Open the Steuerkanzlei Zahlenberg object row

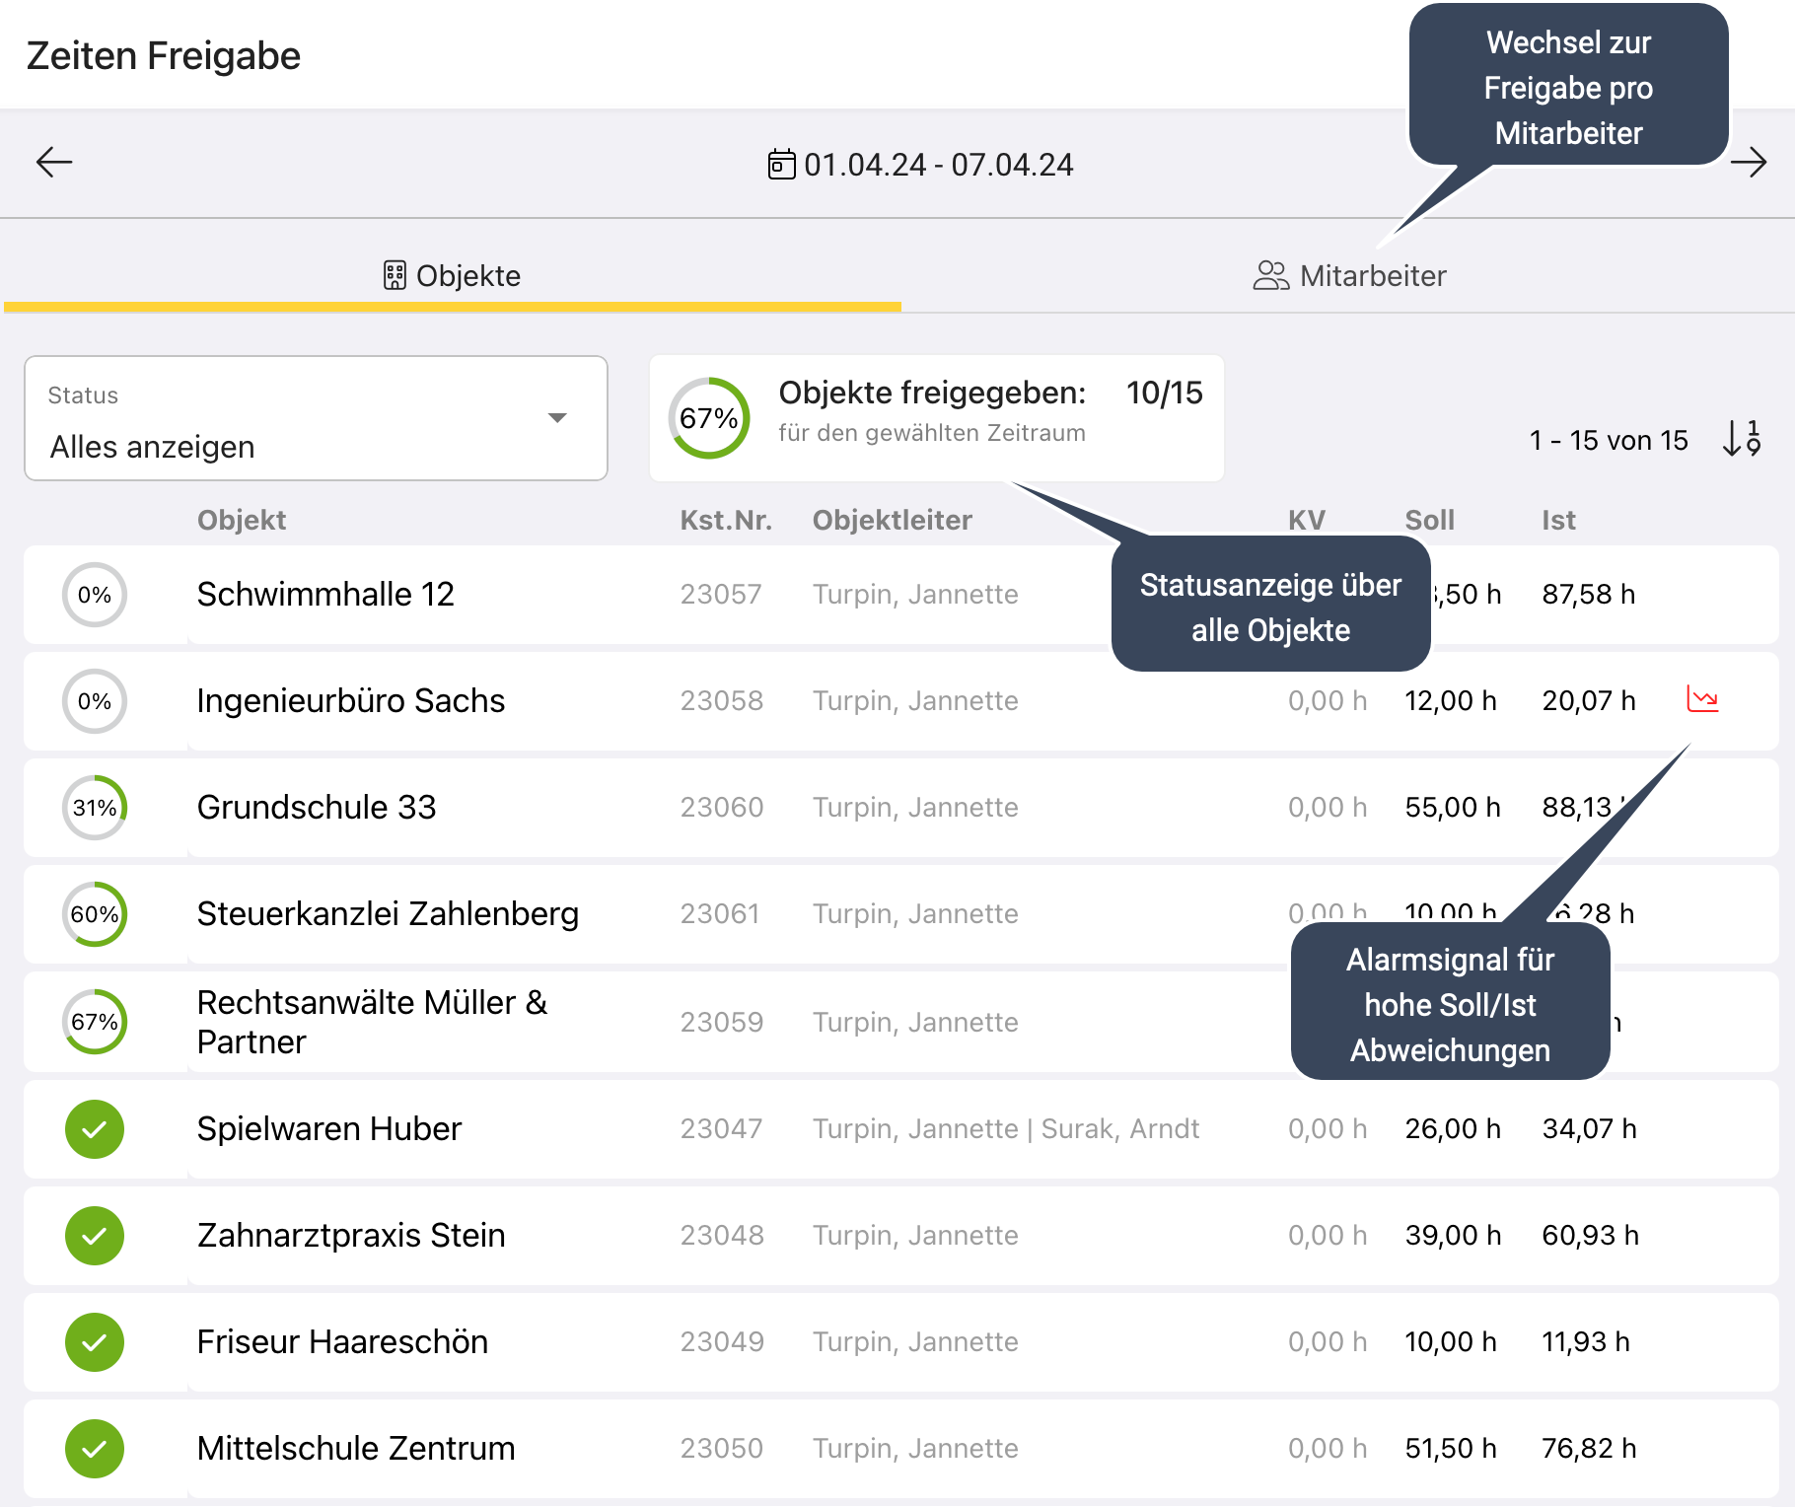pyautogui.click(x=388, y=914)
